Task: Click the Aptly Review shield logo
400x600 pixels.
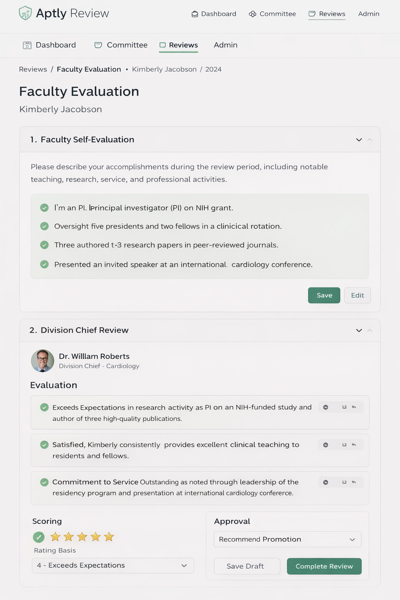Action: pyautogui.click(x=25, y=13)
